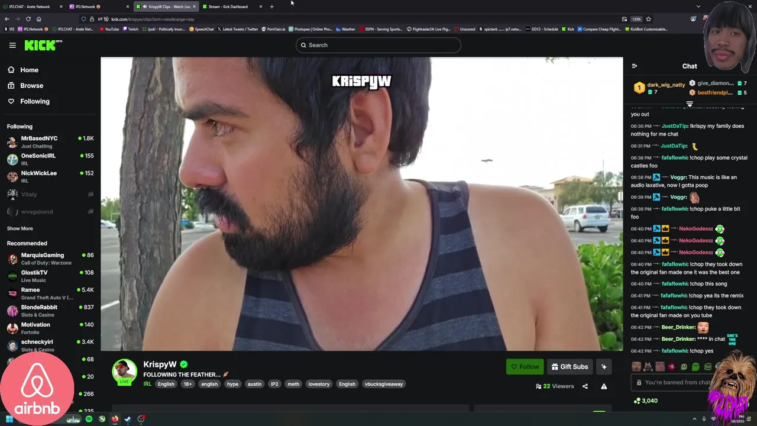Collapse the chat panel with the arrow icon

click(634, 66)
